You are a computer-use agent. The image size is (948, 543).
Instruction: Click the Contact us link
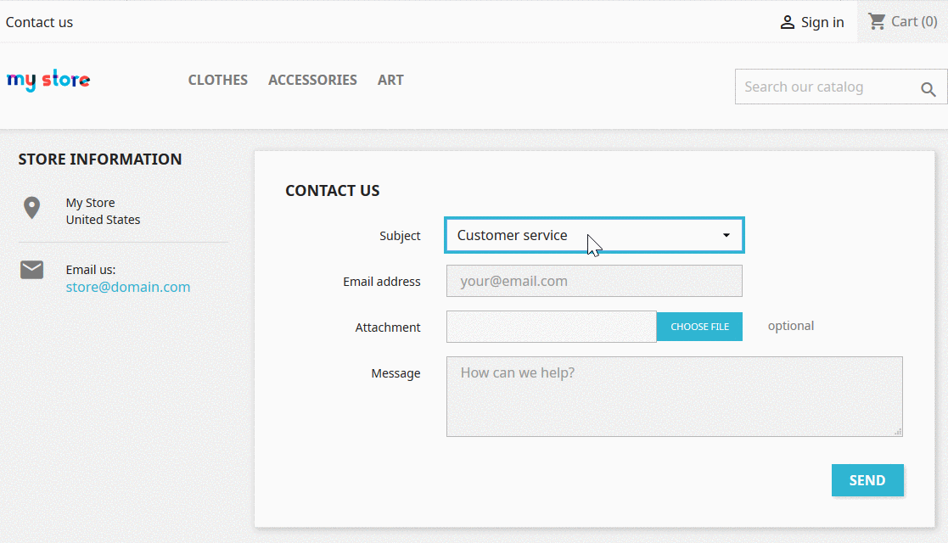(x=39, y=22)
